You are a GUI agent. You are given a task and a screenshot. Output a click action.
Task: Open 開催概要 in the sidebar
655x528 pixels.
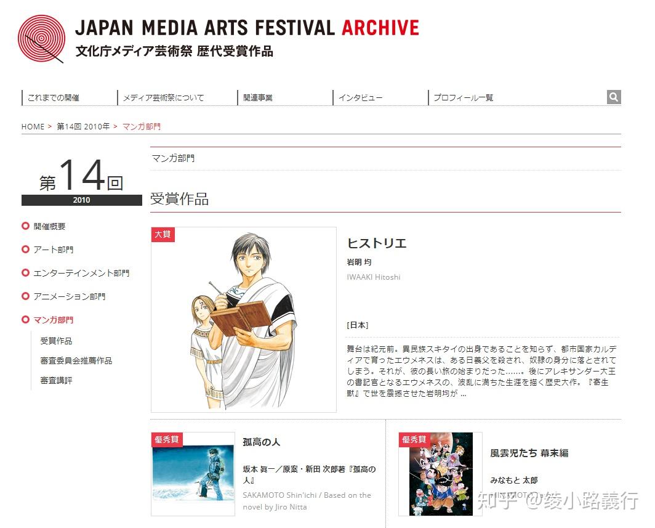tap(49, 226)
